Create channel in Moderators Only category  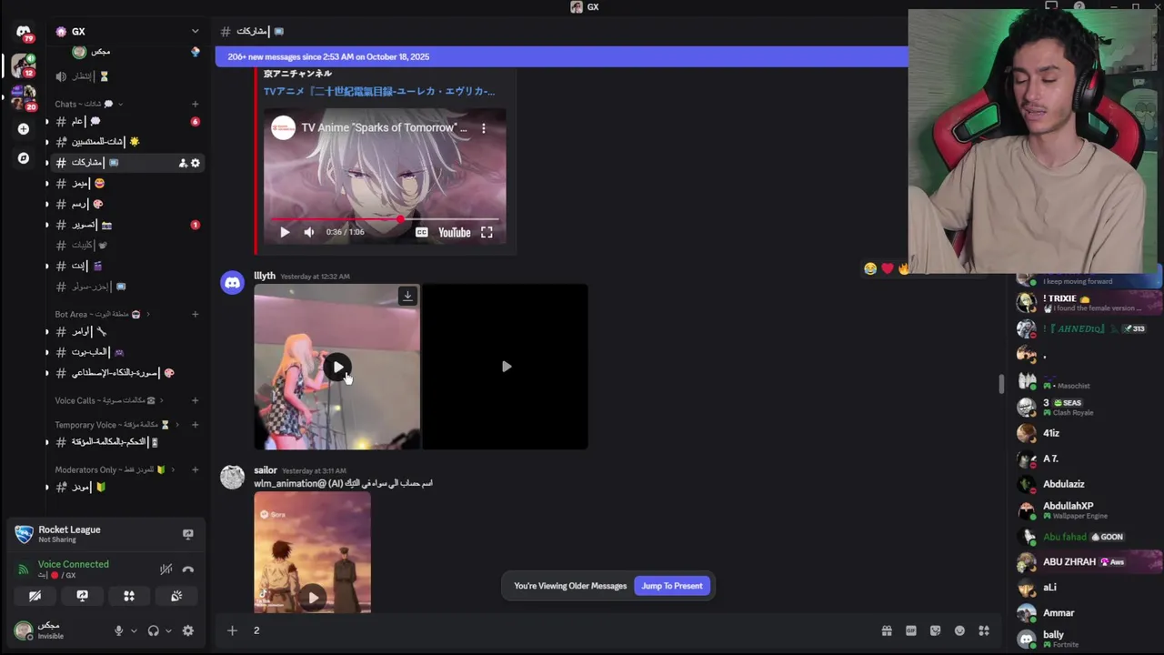tap(195, 469)
